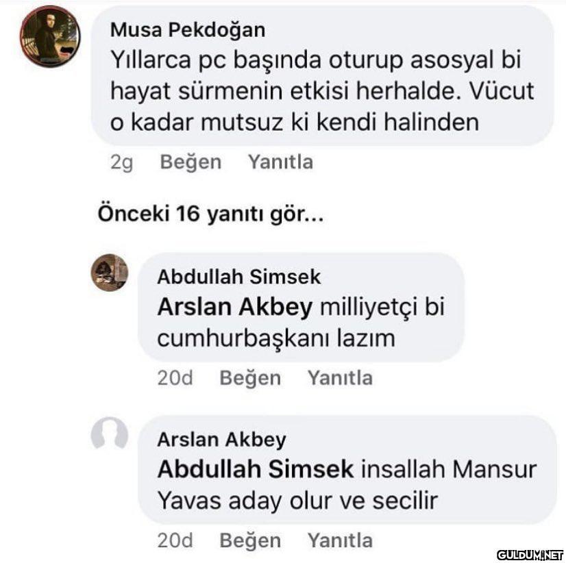Like Abdullah Simsek's reply with Beğen

[x=250, y=378]
